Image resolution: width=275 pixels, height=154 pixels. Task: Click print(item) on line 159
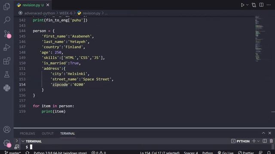53,111
